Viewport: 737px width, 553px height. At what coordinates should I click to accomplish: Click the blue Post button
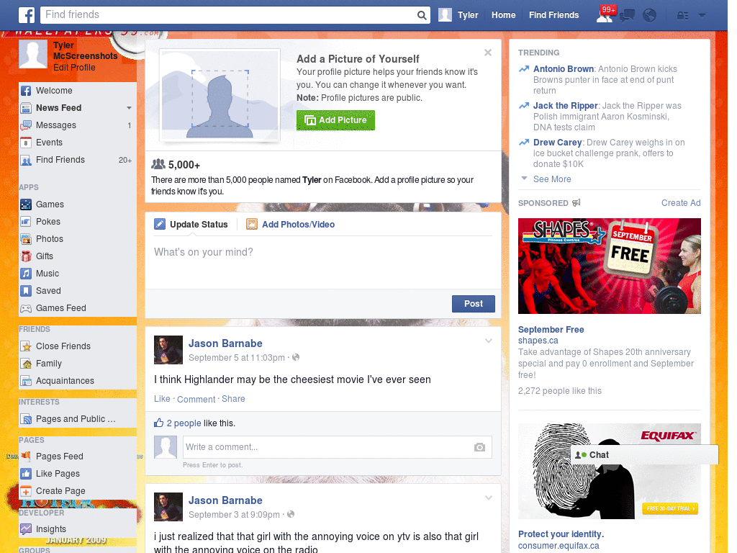(474, 304)
